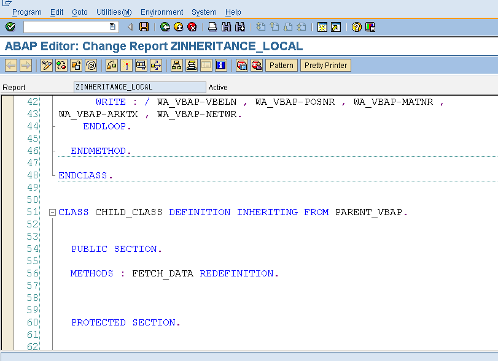Set a breakpoint using the red stop icon
The image size is (498, 361).
(242, 65)
